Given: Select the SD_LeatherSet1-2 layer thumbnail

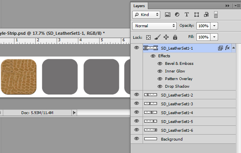Looking at the screenshot, I should 151,95.
